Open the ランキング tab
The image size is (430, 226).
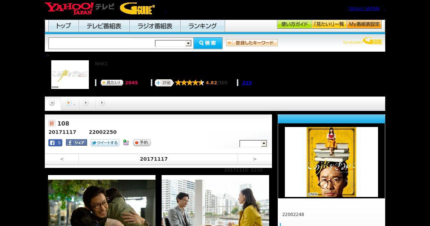(x=202, y=26)
